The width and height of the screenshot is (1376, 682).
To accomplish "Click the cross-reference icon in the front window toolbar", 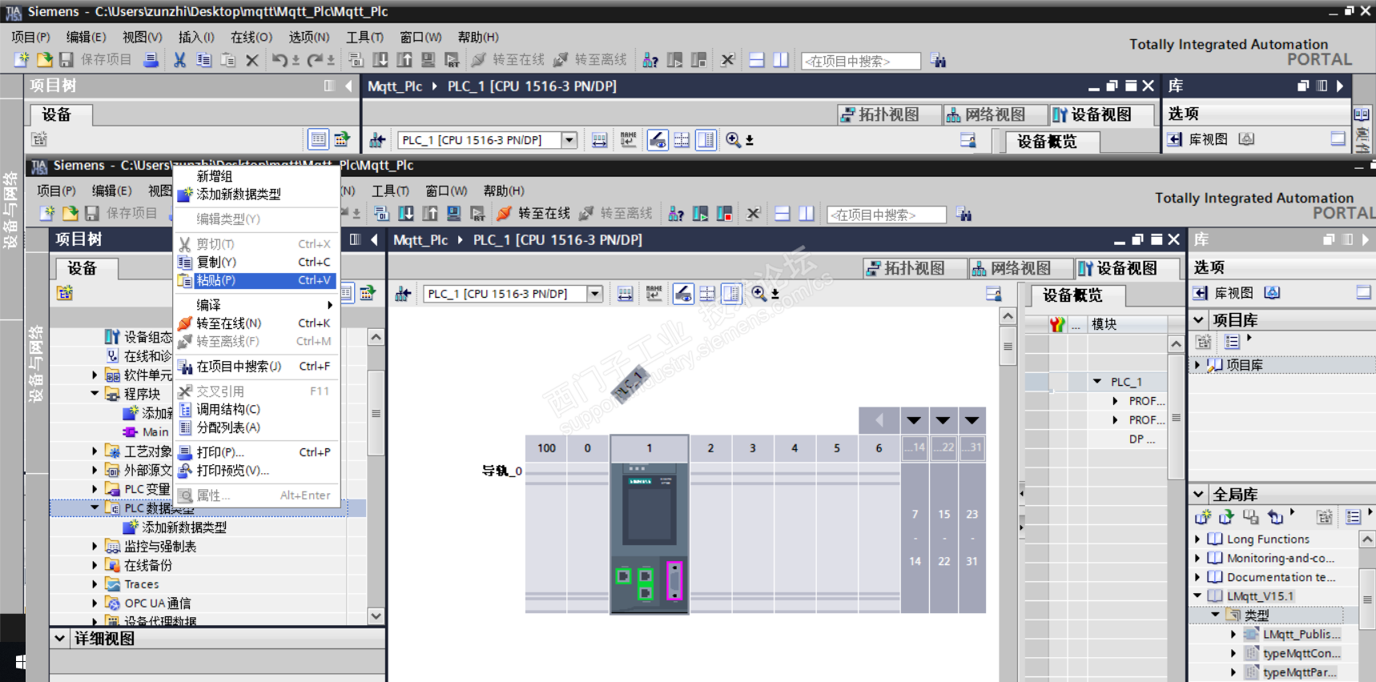I will coord(753,214).
